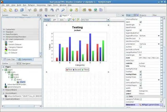167x112 pixels.
Task: Collapse the JSC chart components section
Action: coord(4,39)
